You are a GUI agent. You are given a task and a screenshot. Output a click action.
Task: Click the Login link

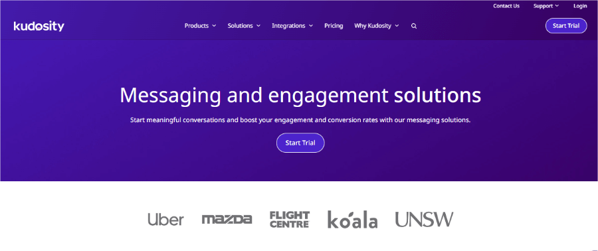point(580,6)
